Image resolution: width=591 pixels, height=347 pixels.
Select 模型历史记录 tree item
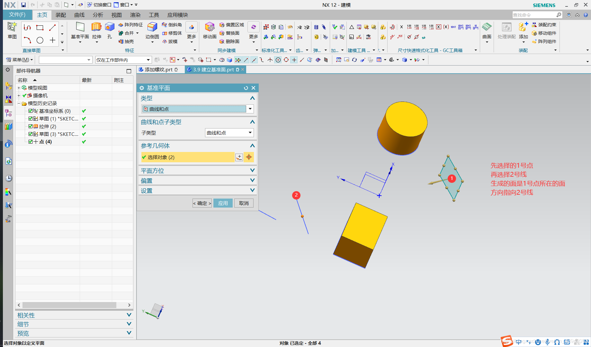point(42,103)
